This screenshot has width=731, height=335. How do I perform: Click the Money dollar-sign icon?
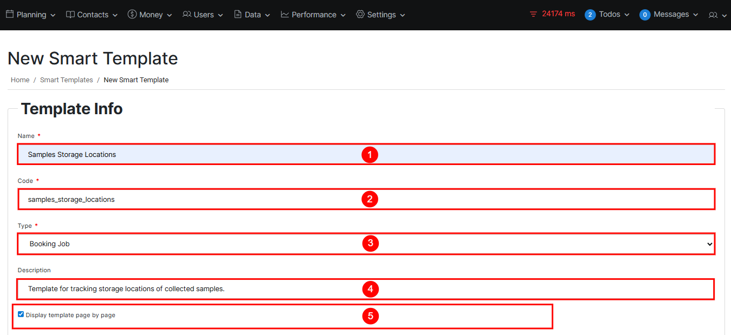pos(132,15)
